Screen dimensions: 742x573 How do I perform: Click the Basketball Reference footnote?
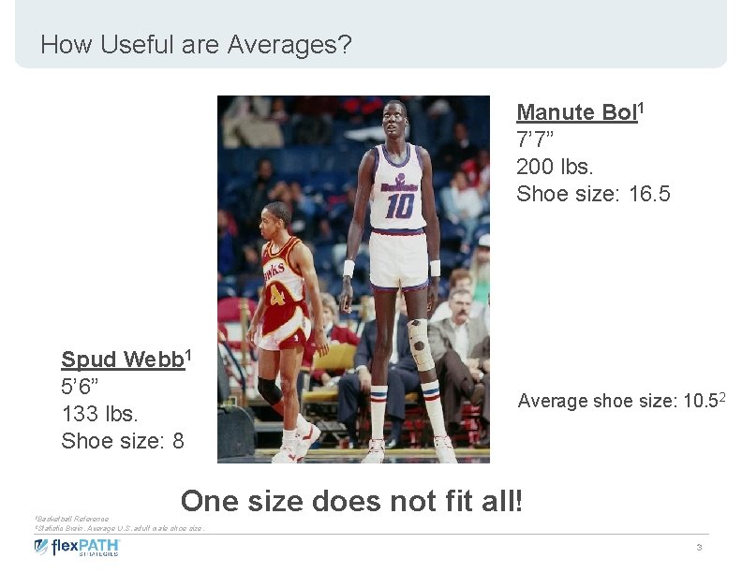[x=71, y=519]
